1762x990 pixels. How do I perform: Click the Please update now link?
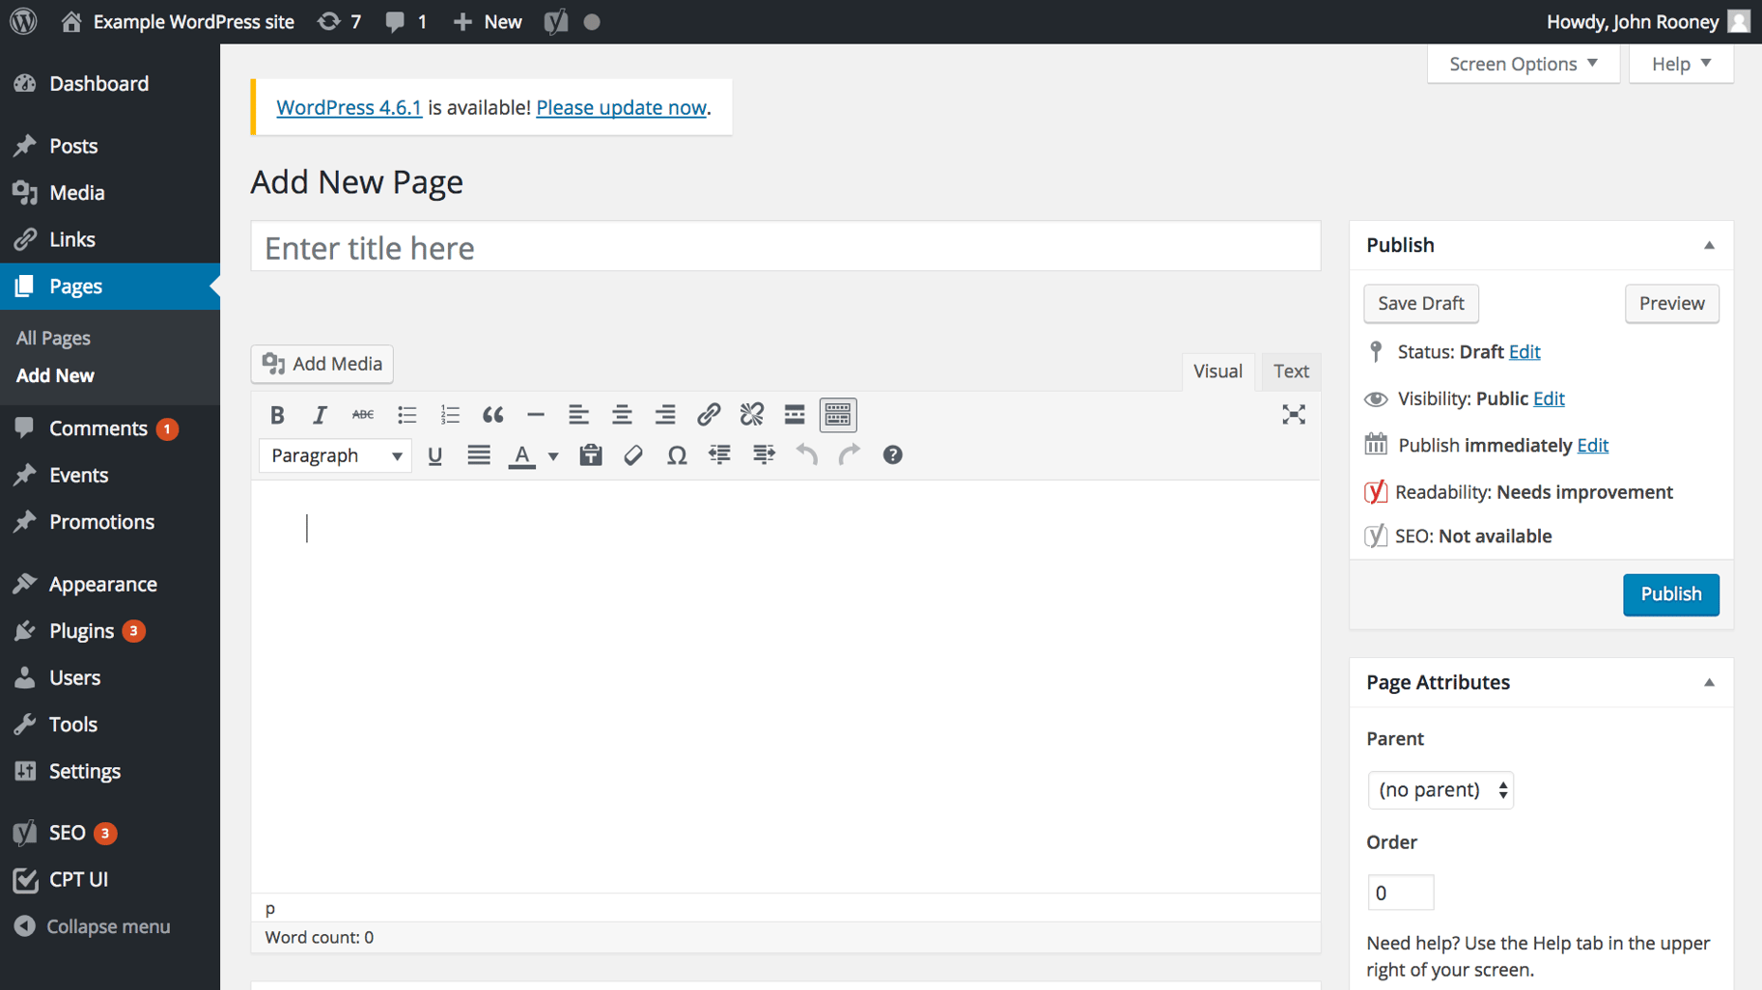click(x=621, y=107)
